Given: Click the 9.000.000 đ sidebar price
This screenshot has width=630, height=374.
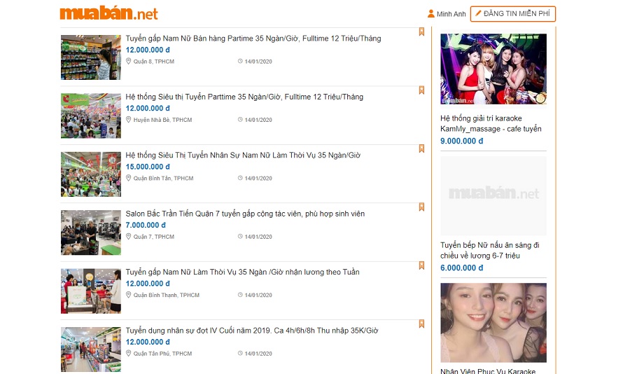Looking at the screenshot, I should [x=462, y=141].
